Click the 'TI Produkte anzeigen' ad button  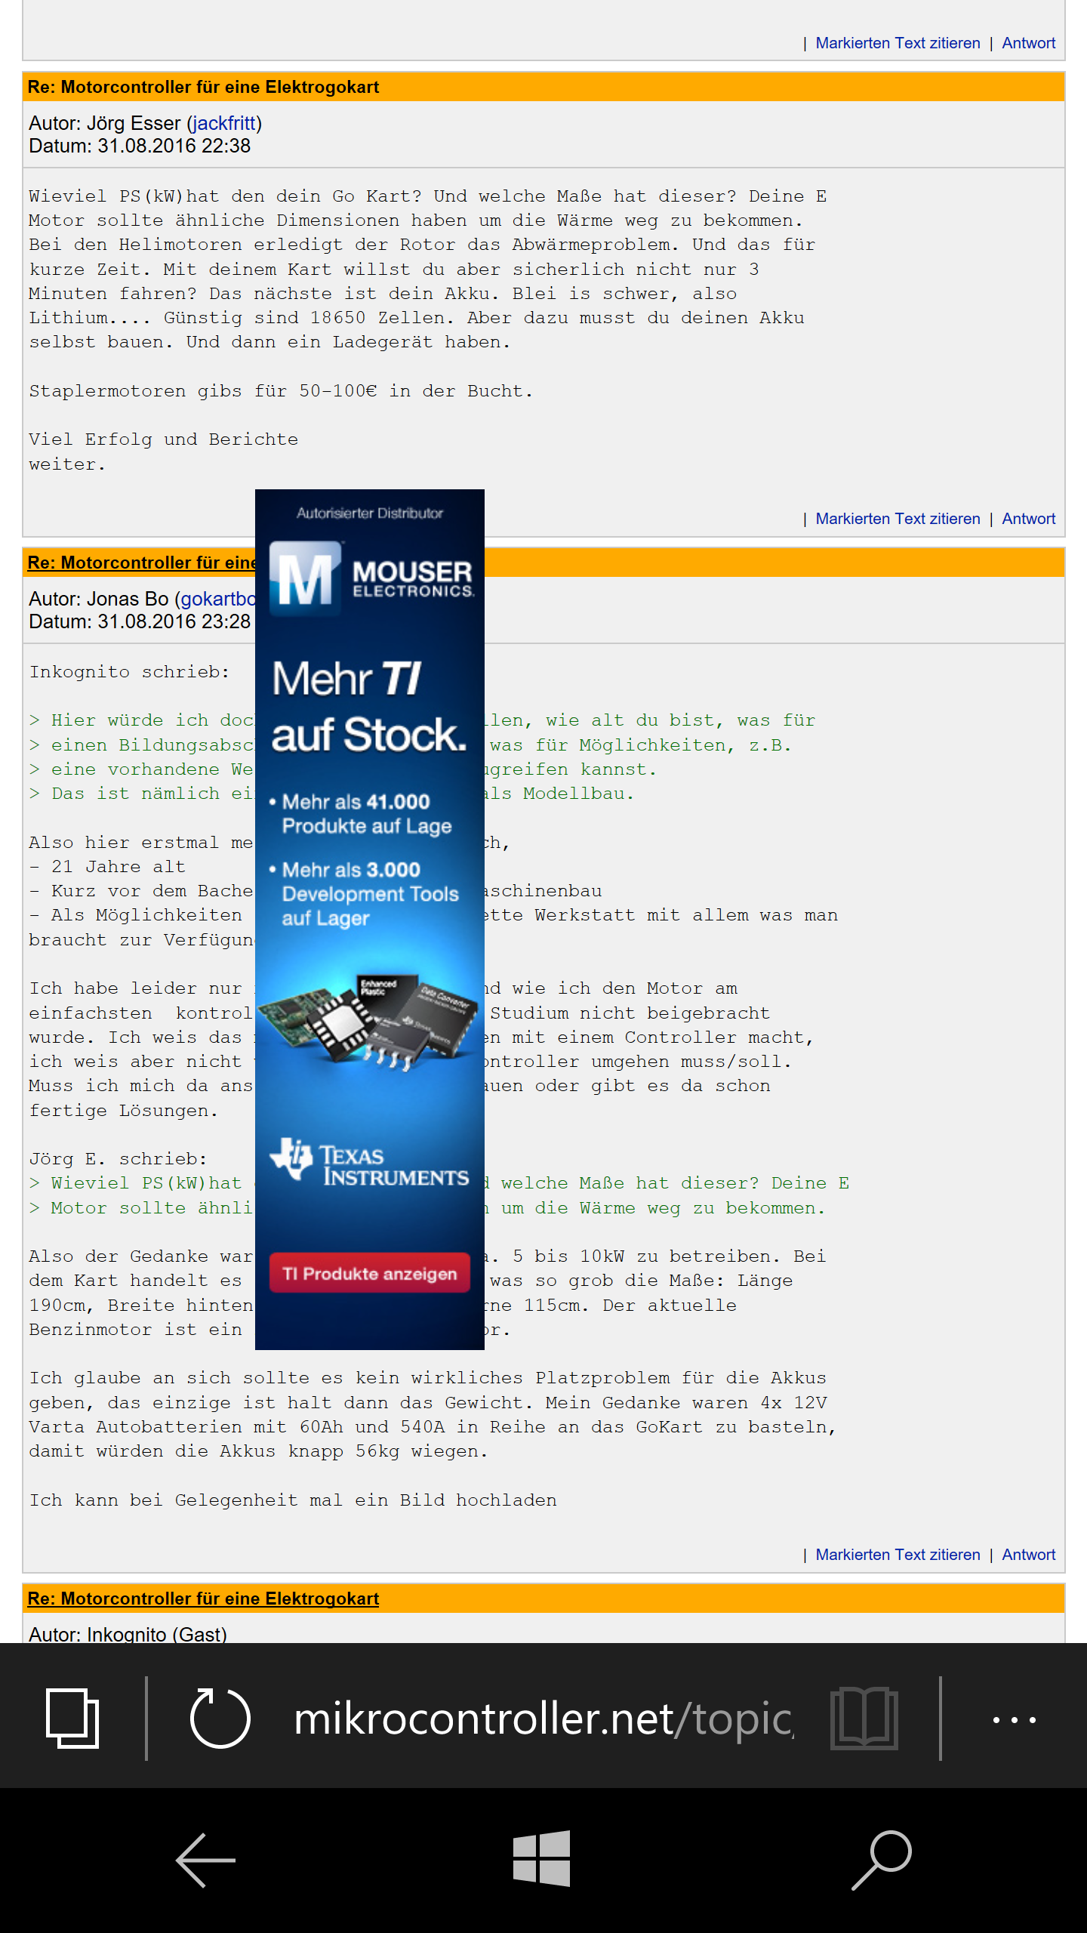pos(369,1273)
